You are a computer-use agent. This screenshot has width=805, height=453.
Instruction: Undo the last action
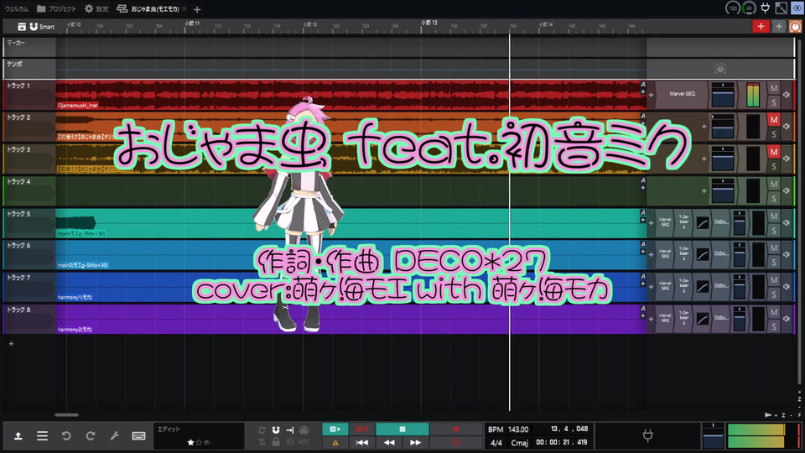(66, 436)
